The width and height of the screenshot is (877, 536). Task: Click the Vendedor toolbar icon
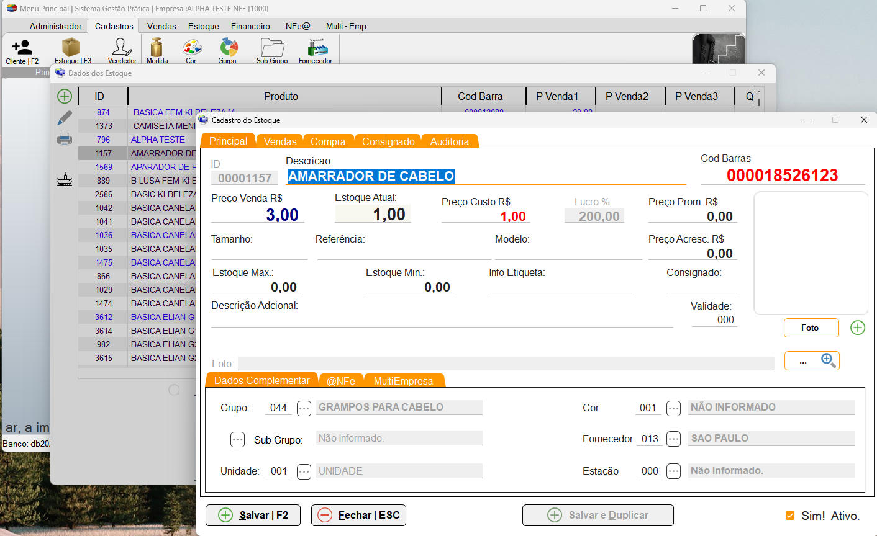pos(122,50)
